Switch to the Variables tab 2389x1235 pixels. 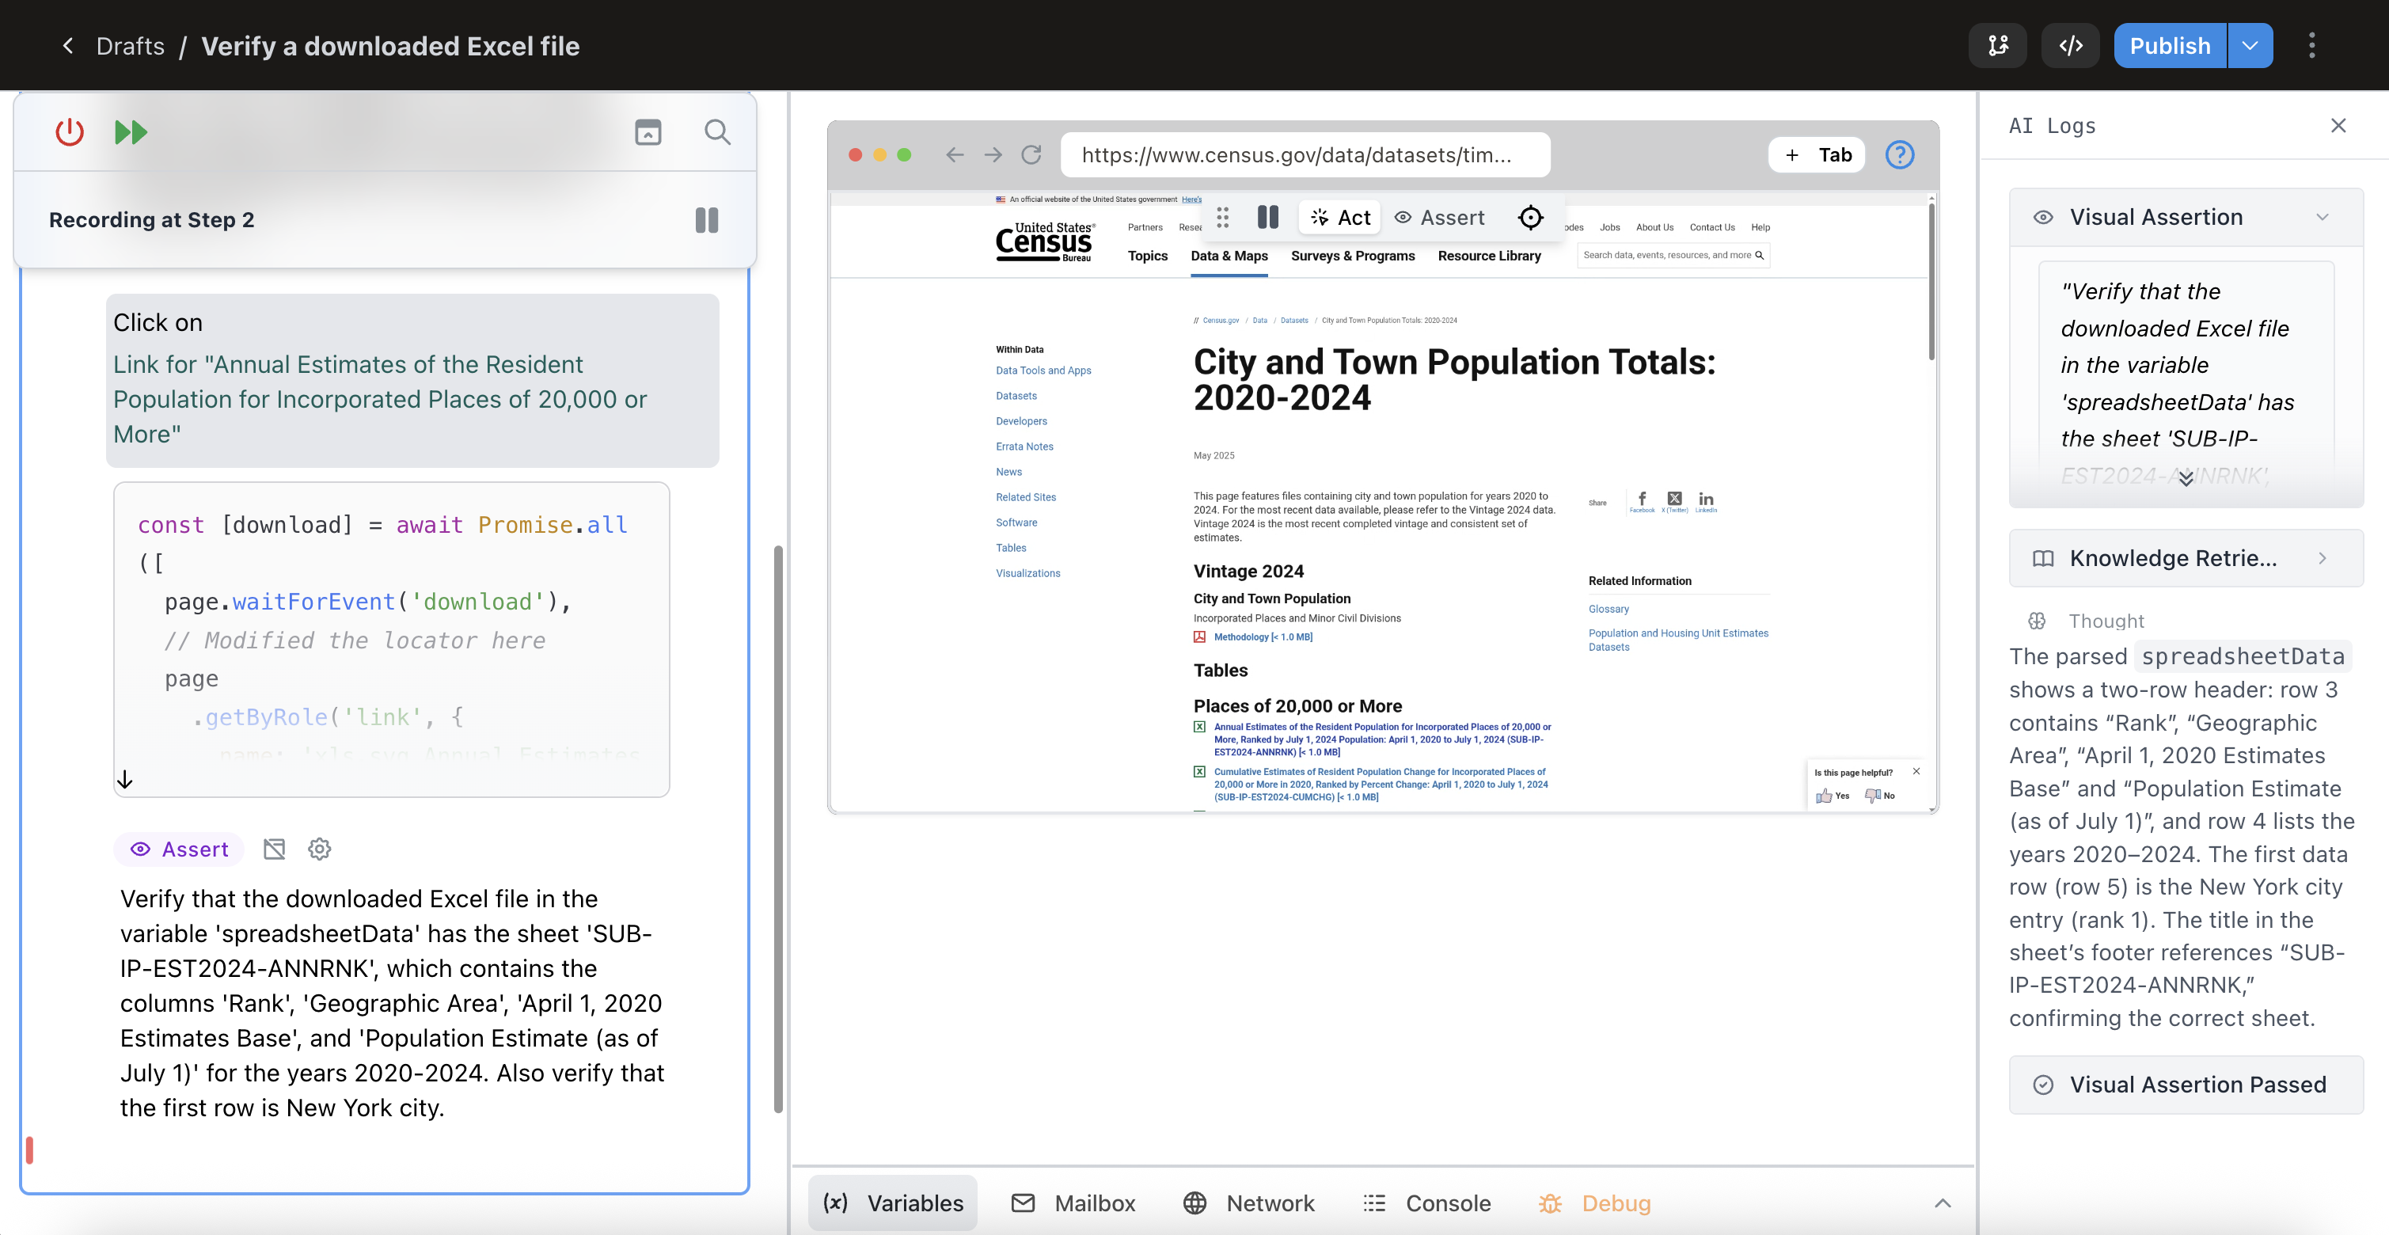(x=892, y=1203)
